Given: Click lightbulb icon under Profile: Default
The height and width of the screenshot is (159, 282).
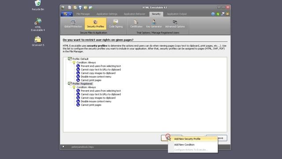Looking at the screenshot, I should (x=74, y=62).
